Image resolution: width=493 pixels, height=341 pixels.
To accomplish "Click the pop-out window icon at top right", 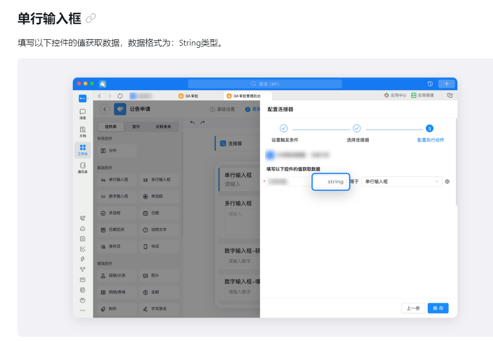I will click(x=450, y=96).
